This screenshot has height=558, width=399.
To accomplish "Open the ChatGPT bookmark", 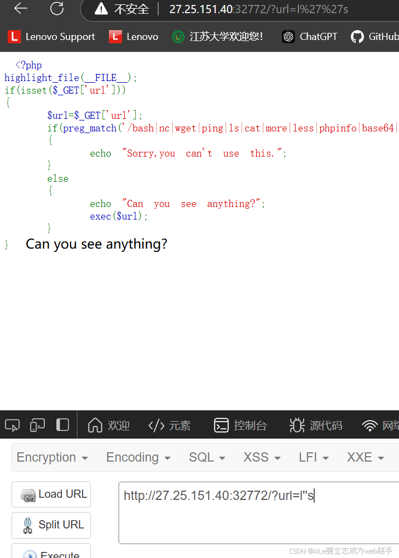I will pos(309,37).
